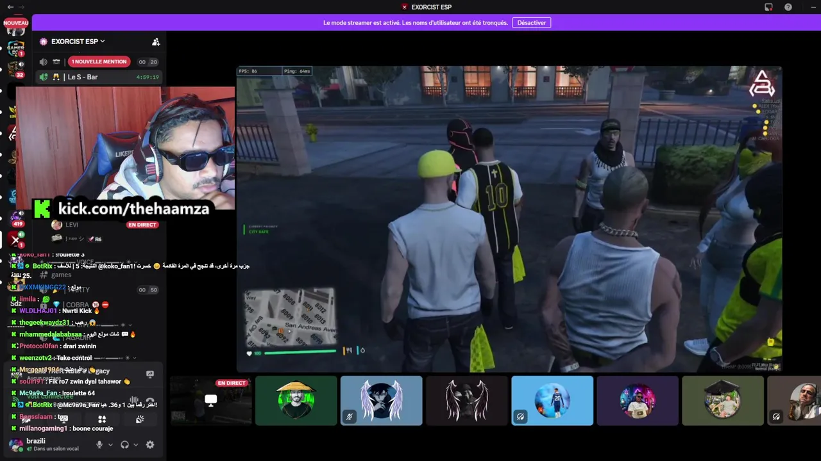Click the main game stream view
Image resolution: width=821 pixels, height=461 pixels.
pos(509,219)
